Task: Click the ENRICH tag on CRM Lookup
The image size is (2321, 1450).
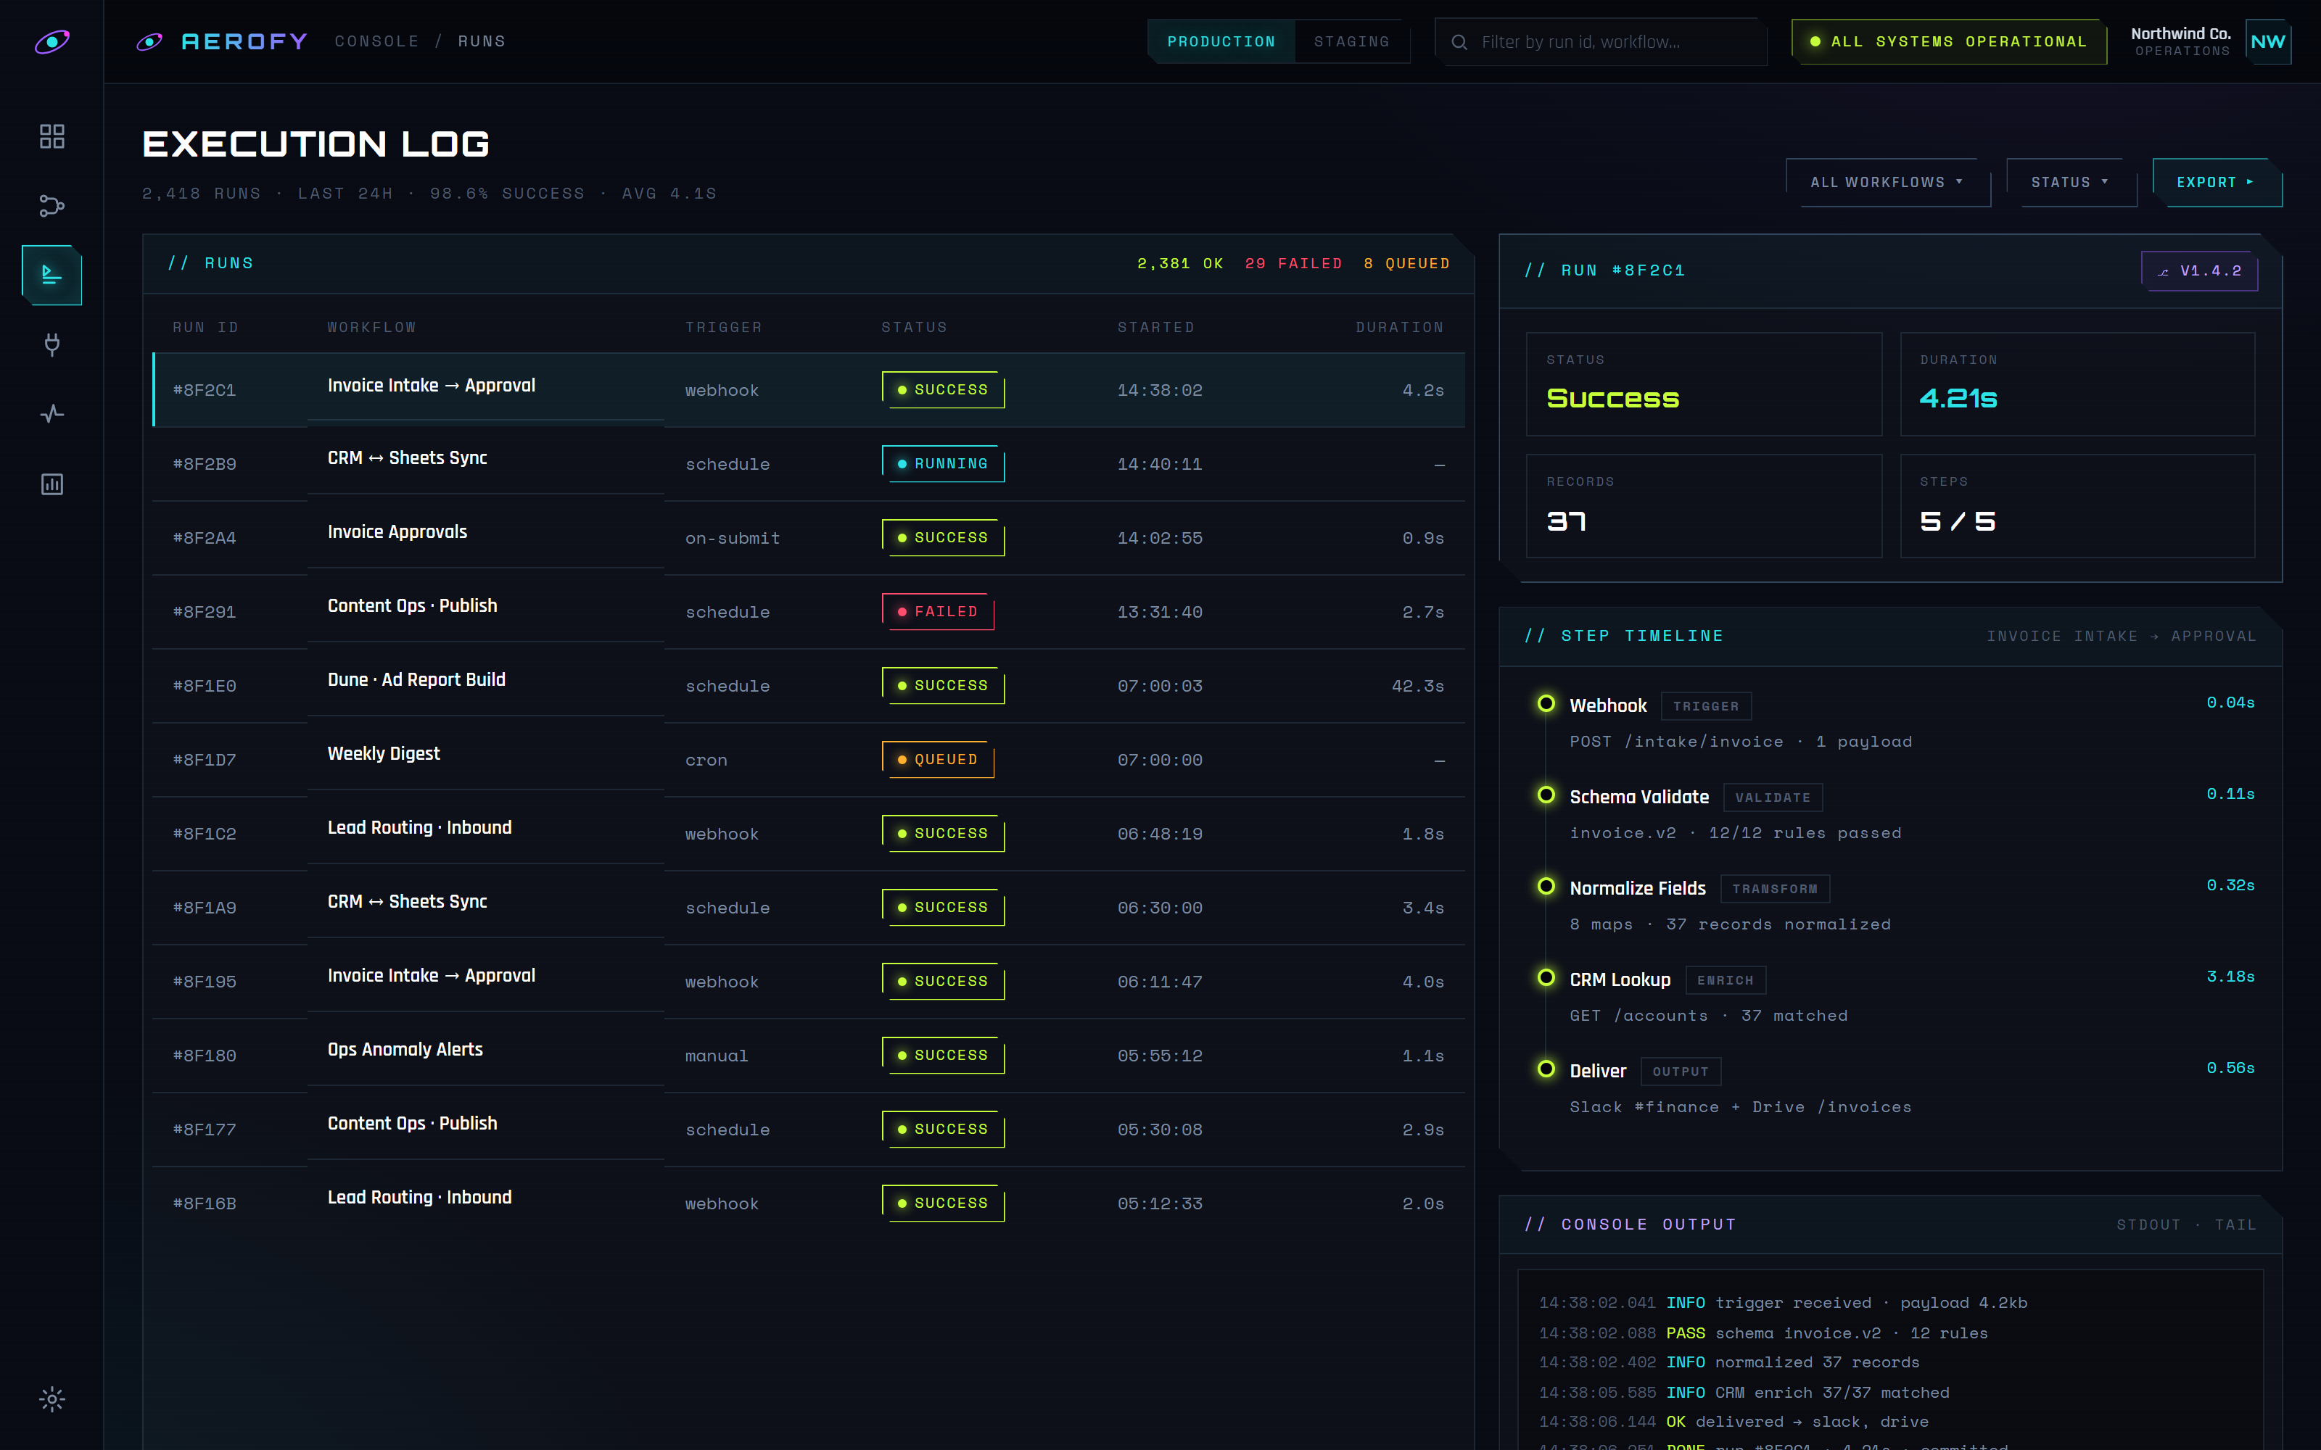Action: [1725, 980]
